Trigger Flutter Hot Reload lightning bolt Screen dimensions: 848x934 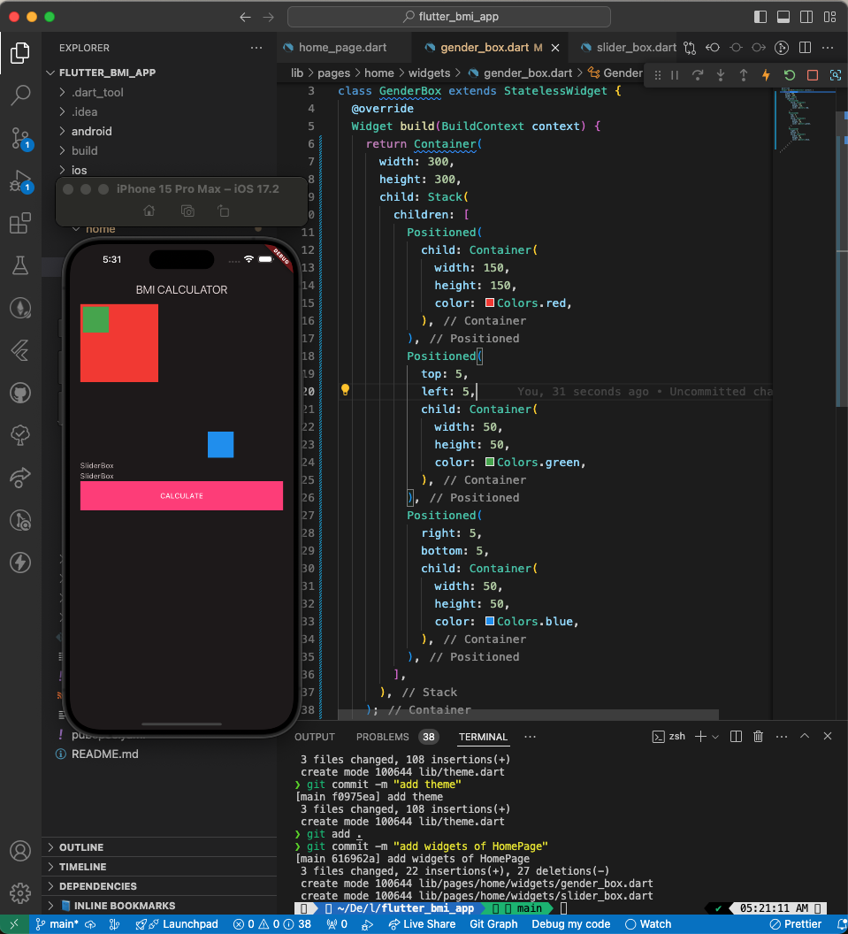point(766,75)
